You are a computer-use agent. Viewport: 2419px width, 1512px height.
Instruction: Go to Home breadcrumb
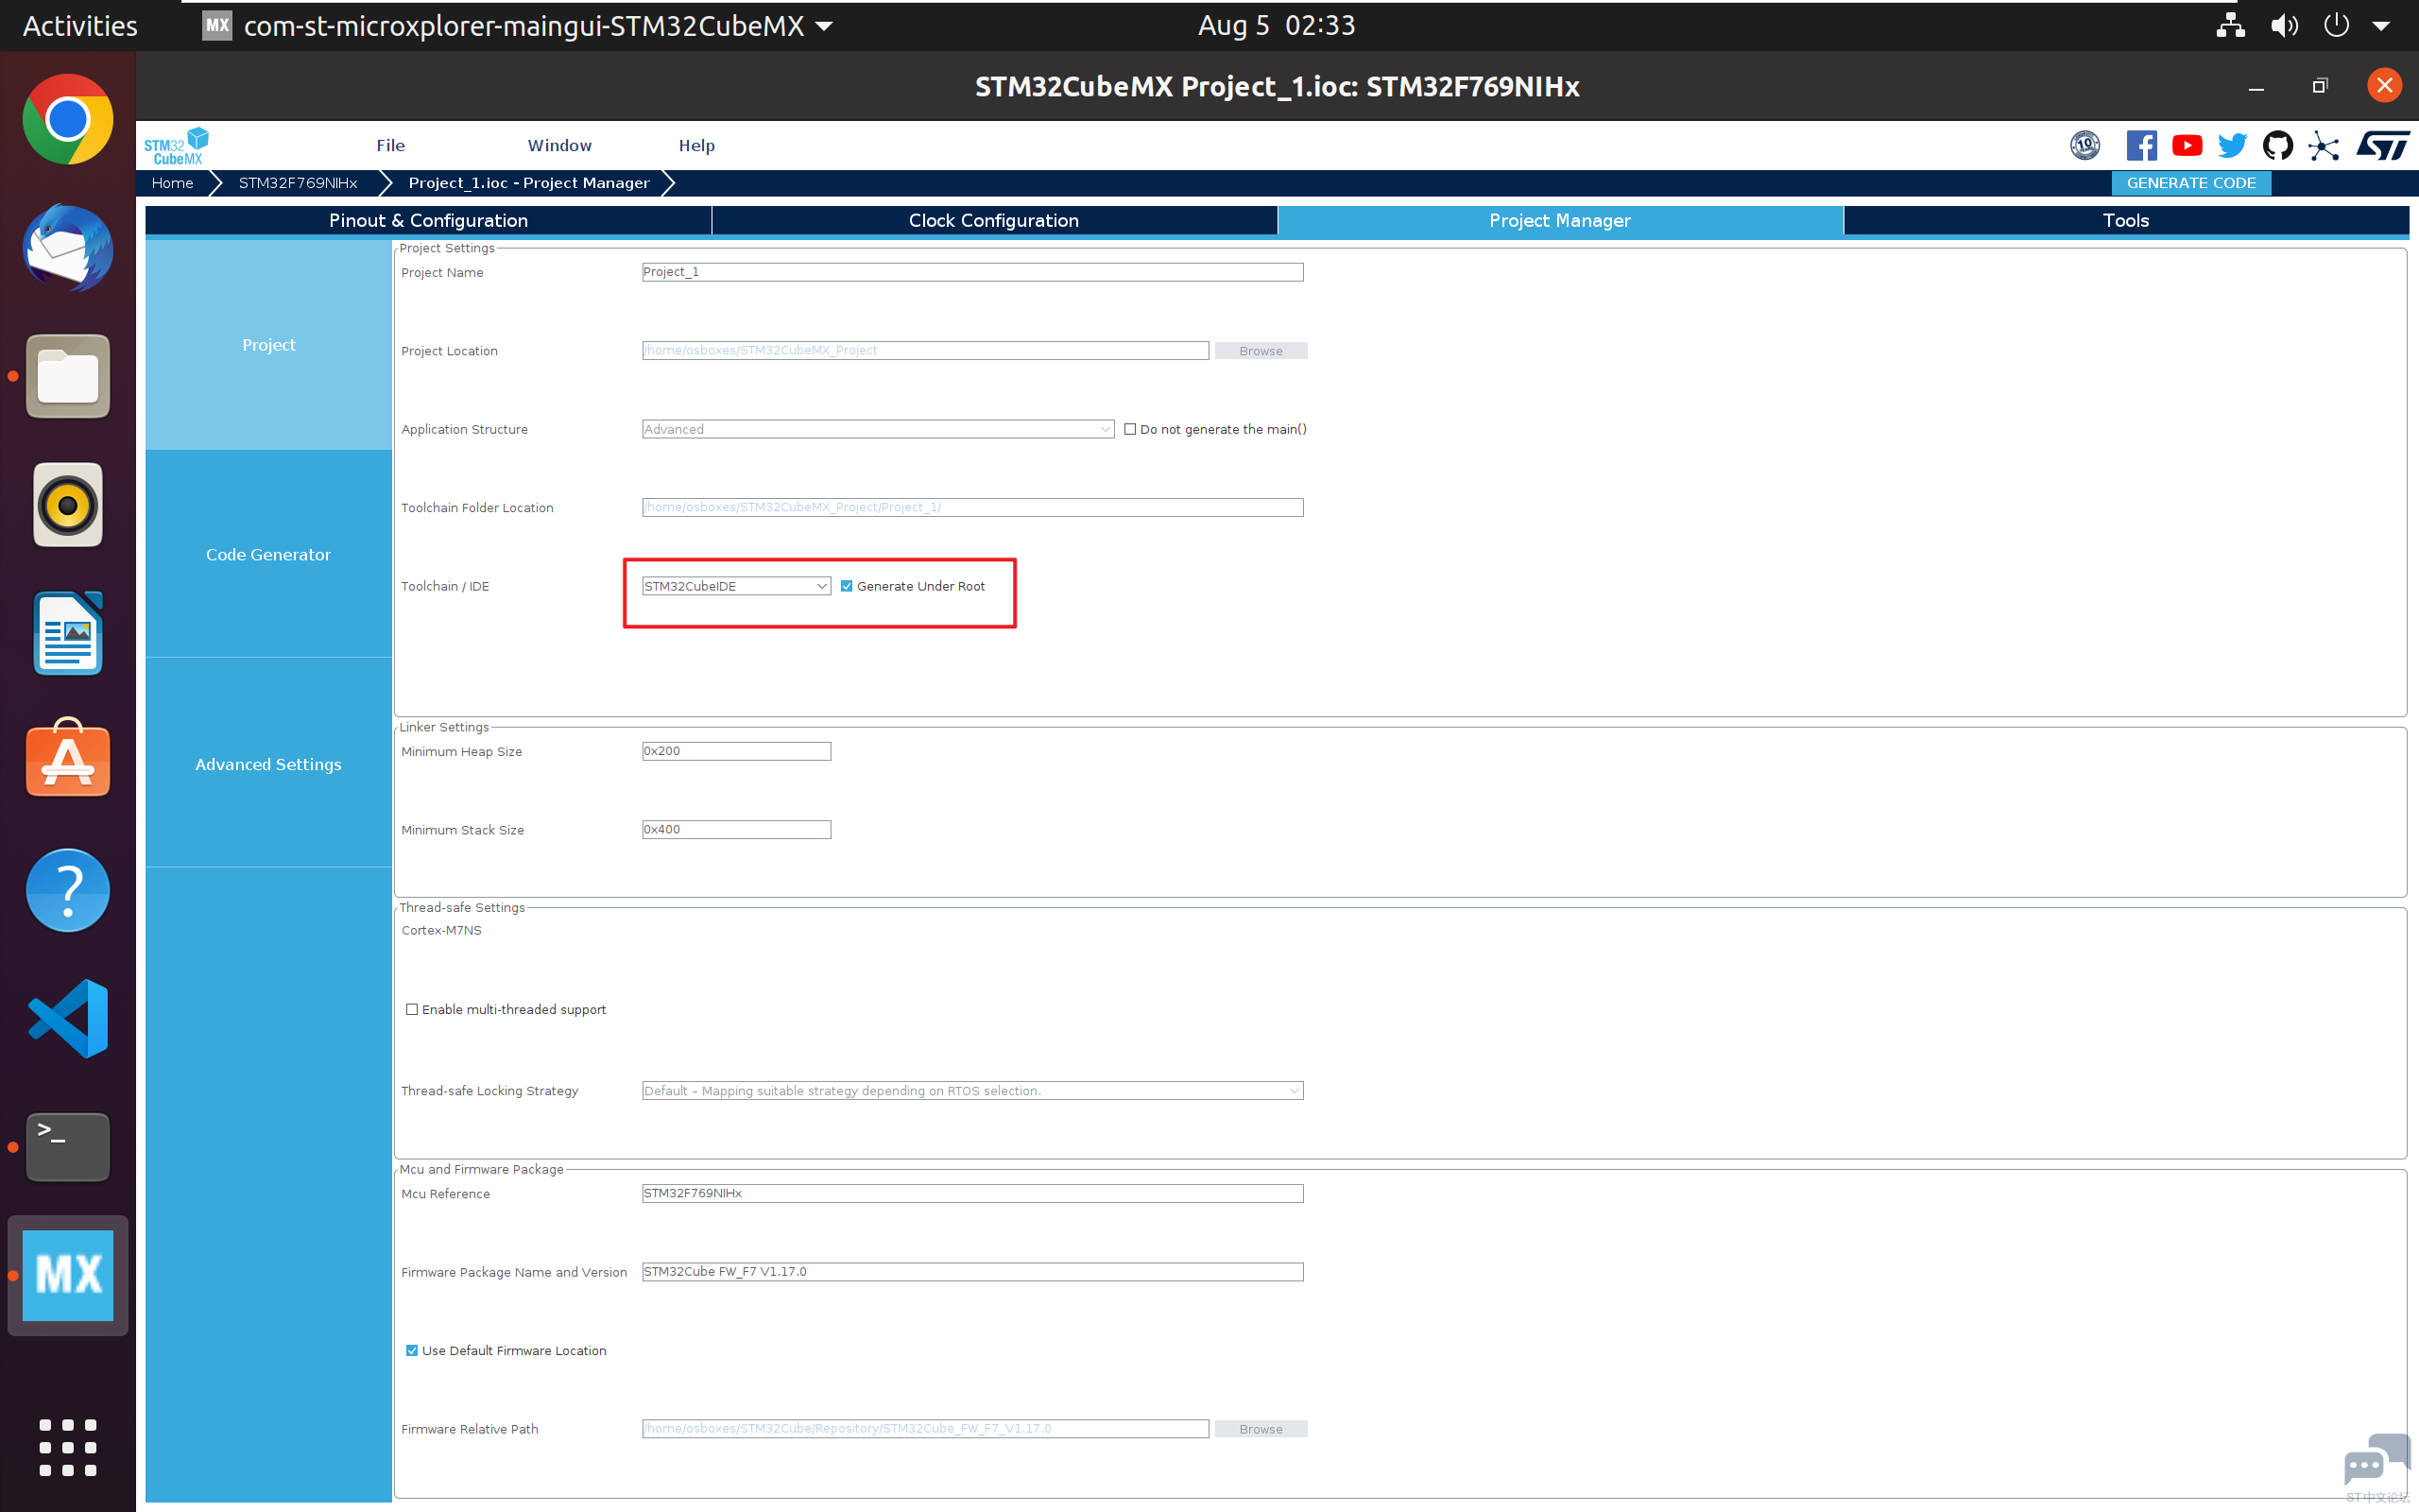(173, 183)
